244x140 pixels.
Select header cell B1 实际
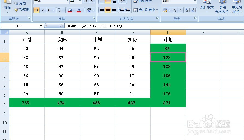[62, 39]
